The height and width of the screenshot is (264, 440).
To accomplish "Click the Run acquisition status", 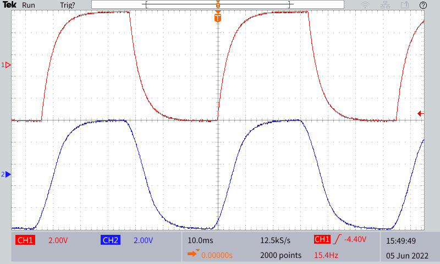I will (29, 5).
